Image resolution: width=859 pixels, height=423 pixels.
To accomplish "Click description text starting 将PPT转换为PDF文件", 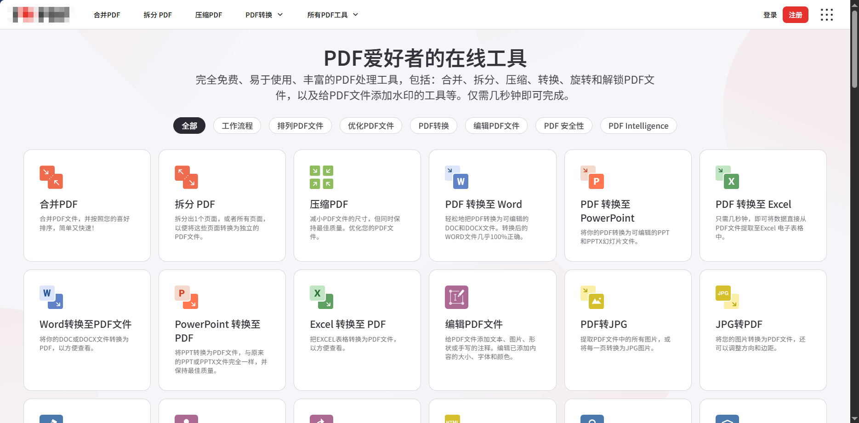I will coord(221,362).
